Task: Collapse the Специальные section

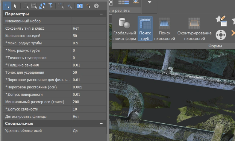Action: [x=101, y=124]
